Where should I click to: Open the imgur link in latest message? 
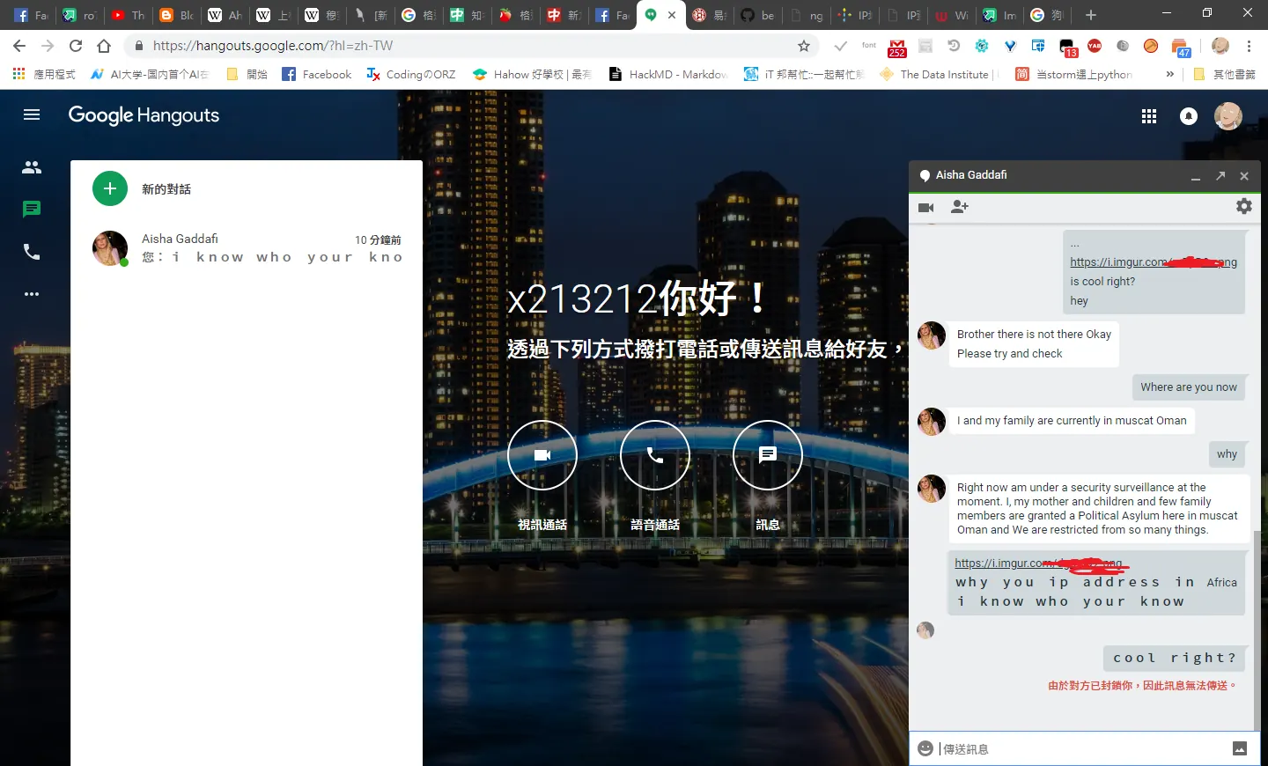coord(1038,563)
